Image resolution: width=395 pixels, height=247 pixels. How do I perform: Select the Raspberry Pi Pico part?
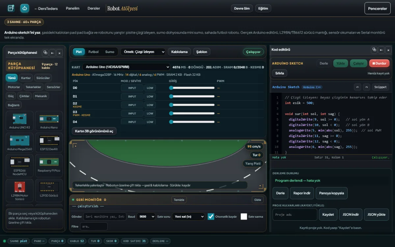(49, 166)
